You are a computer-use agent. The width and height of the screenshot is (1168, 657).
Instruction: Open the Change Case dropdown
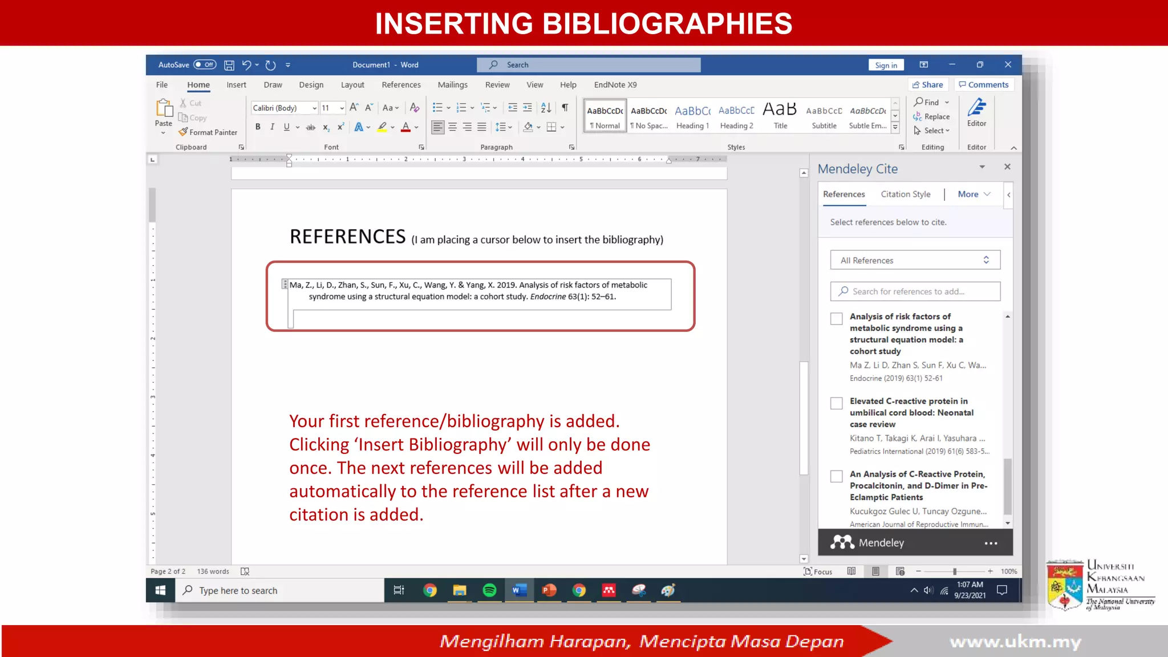tap(391, 107)
